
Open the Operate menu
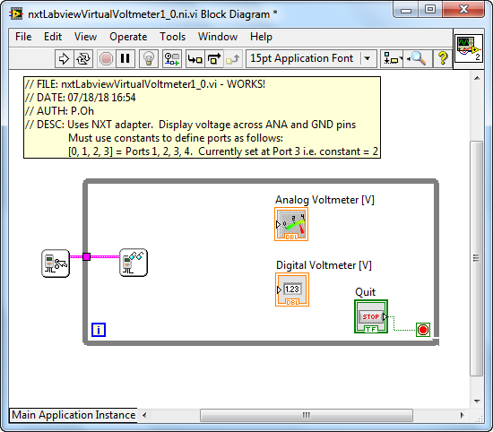[x=128, y=37]
